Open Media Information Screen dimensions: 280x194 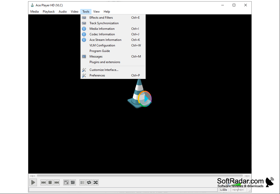(x=113, y=29)
